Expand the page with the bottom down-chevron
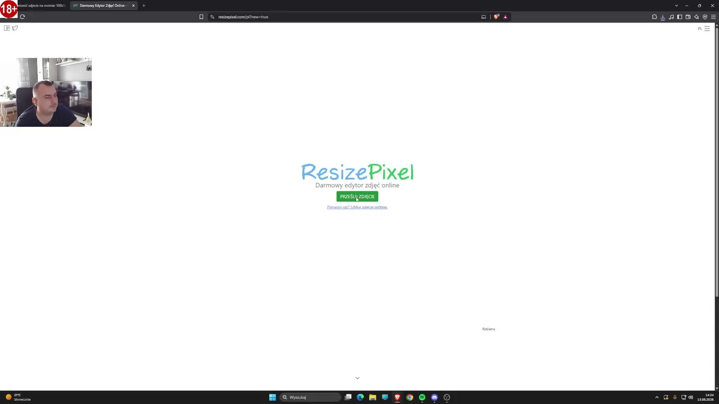719x404 pixels. pos(357,378)
